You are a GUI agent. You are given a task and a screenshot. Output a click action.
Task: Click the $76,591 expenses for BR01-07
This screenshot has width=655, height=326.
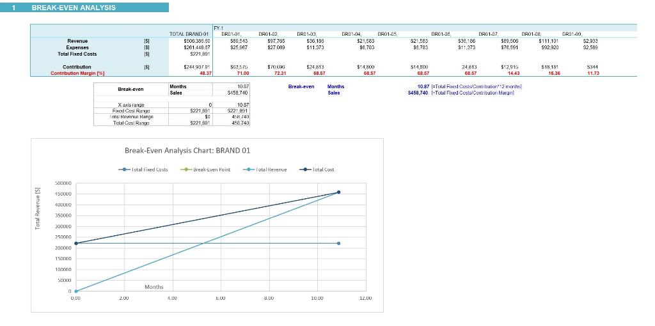509,47
